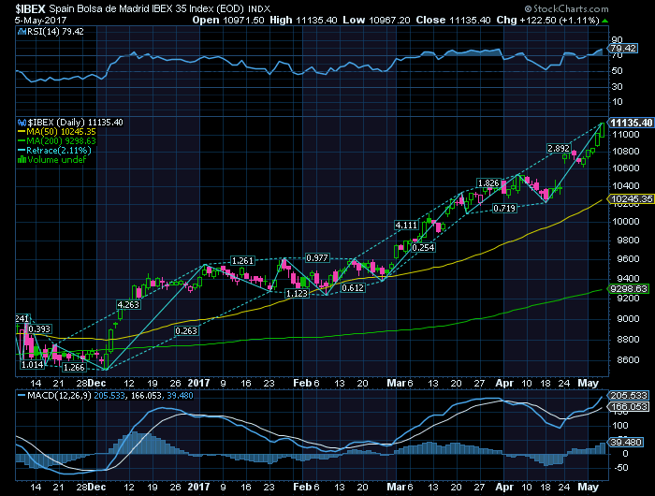Click the 4.111 retracement label
This screenshot has height=496, width=655.
[x=406, y=226]
